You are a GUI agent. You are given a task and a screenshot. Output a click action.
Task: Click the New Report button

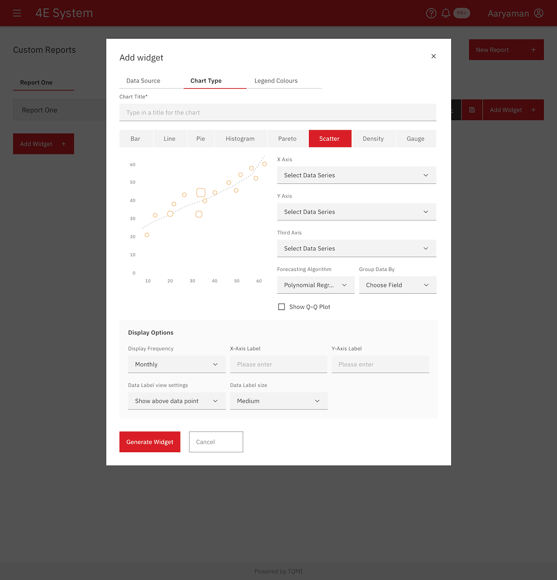(x=506, y=50)
